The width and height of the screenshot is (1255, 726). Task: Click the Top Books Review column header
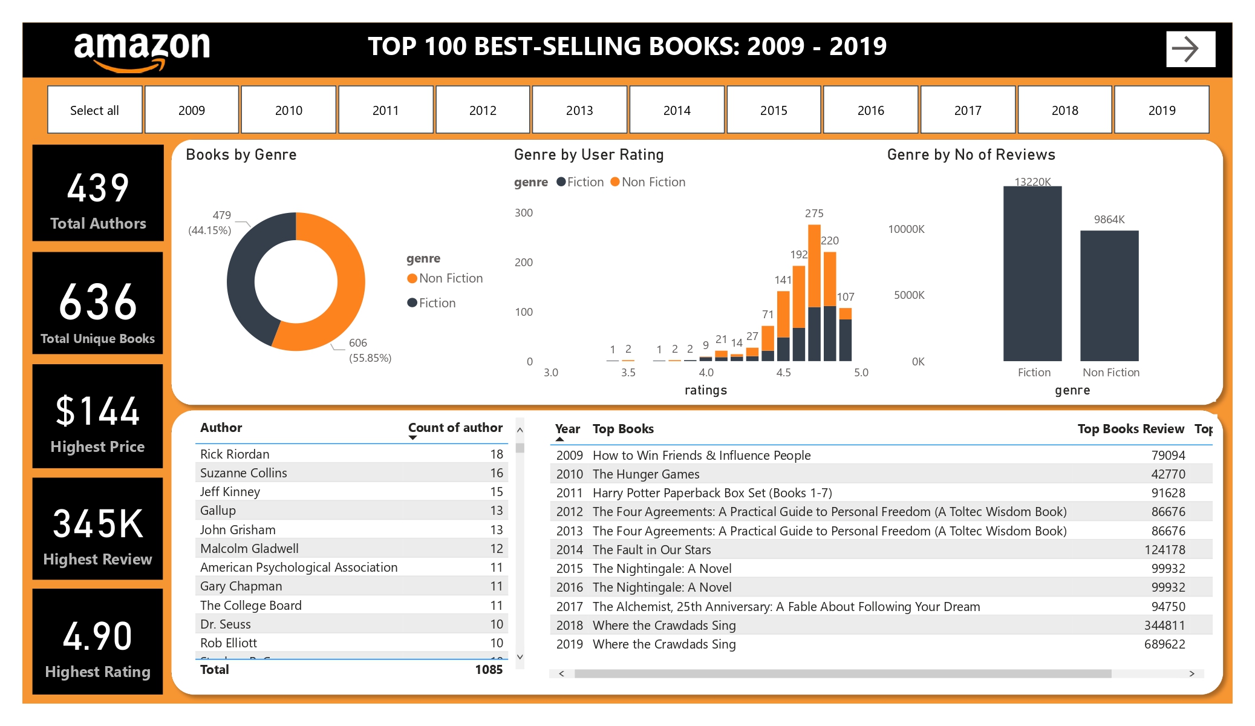[x=1130, y=428]
